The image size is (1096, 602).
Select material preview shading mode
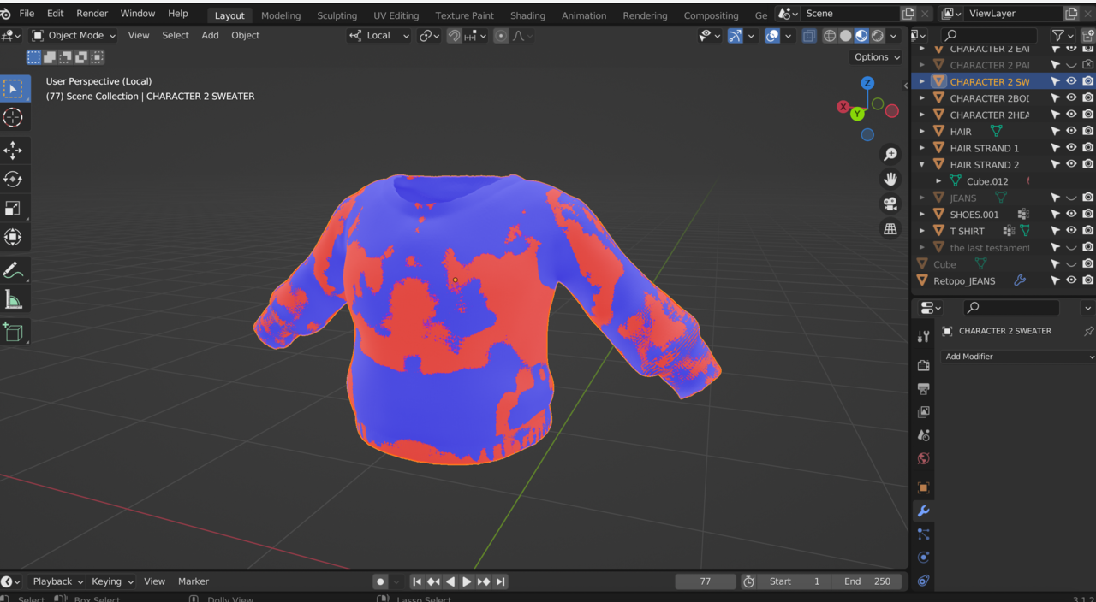pos(861,36)
